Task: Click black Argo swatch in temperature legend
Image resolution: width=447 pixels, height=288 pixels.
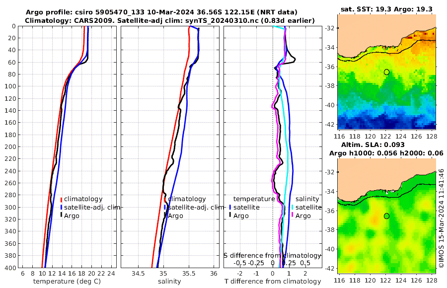Action: 61,215
